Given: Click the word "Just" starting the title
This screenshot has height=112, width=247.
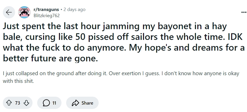Looking at the screenshot, I should tap(13, 27).
